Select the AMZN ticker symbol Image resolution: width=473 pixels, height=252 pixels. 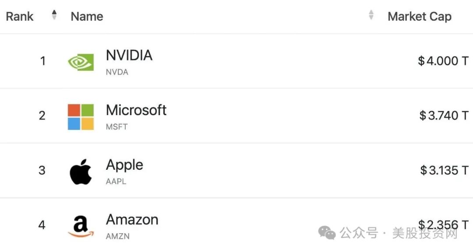pyautogui.click(x=118, y=236)
